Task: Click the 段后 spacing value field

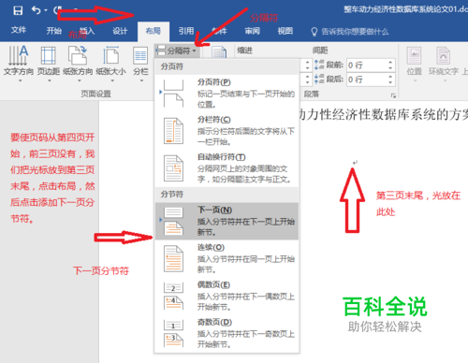Action: click(x=367, y=80)
